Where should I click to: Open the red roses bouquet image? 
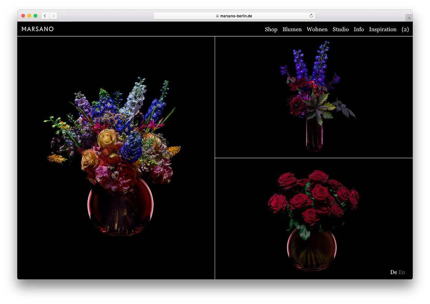point(314,219)
